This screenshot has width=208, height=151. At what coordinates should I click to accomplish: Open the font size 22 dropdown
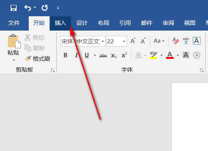click(x=124, y=41)
